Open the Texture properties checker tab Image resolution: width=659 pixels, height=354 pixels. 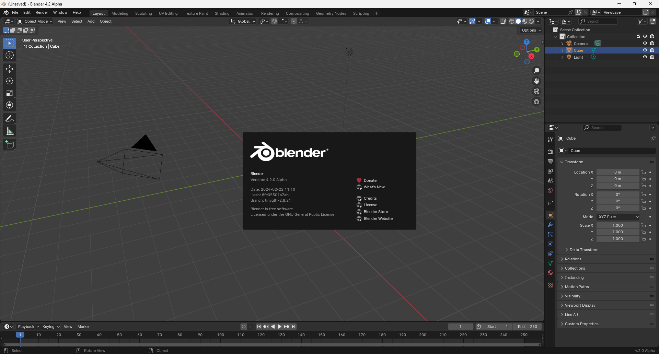(x=550, y=285)
